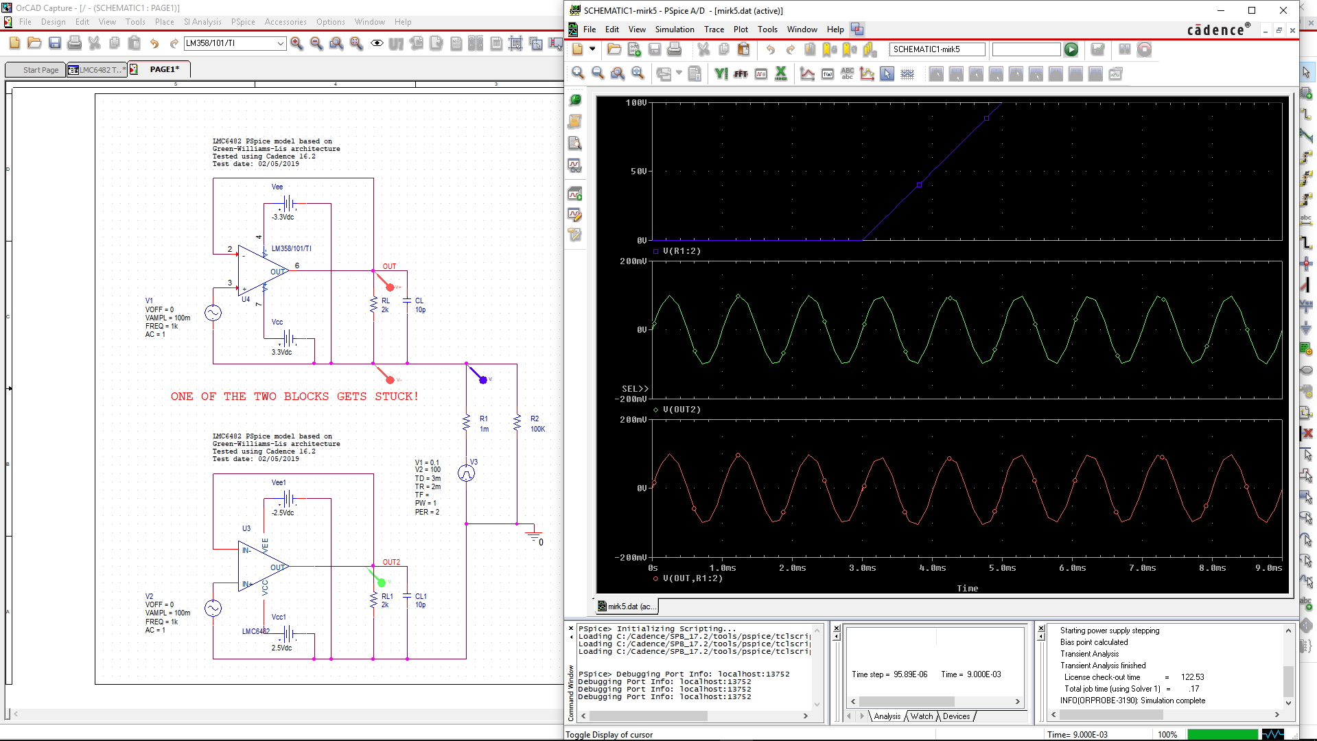Click Place Ground tool in Capture side toolbar
This screenshot has width=1317, height=741.
pos(1306,329)
